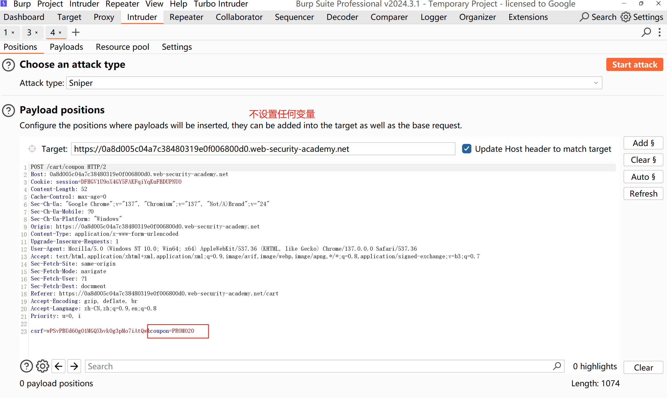Open the three-dot tab options menu
Image resolution: width=667 pixels, height=398 pixels.
tap(659, 32)
